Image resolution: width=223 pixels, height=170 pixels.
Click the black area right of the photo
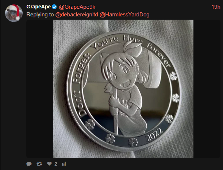(x=207, y=89)
